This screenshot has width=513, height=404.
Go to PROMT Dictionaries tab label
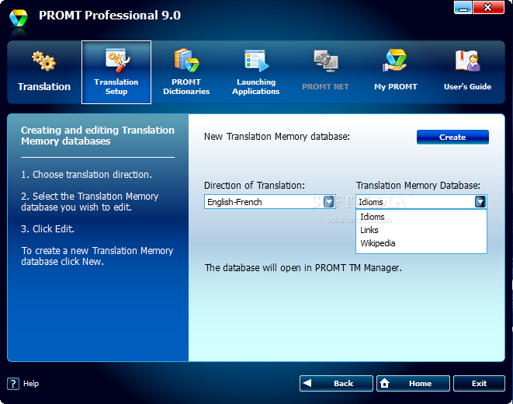point(186,87)
